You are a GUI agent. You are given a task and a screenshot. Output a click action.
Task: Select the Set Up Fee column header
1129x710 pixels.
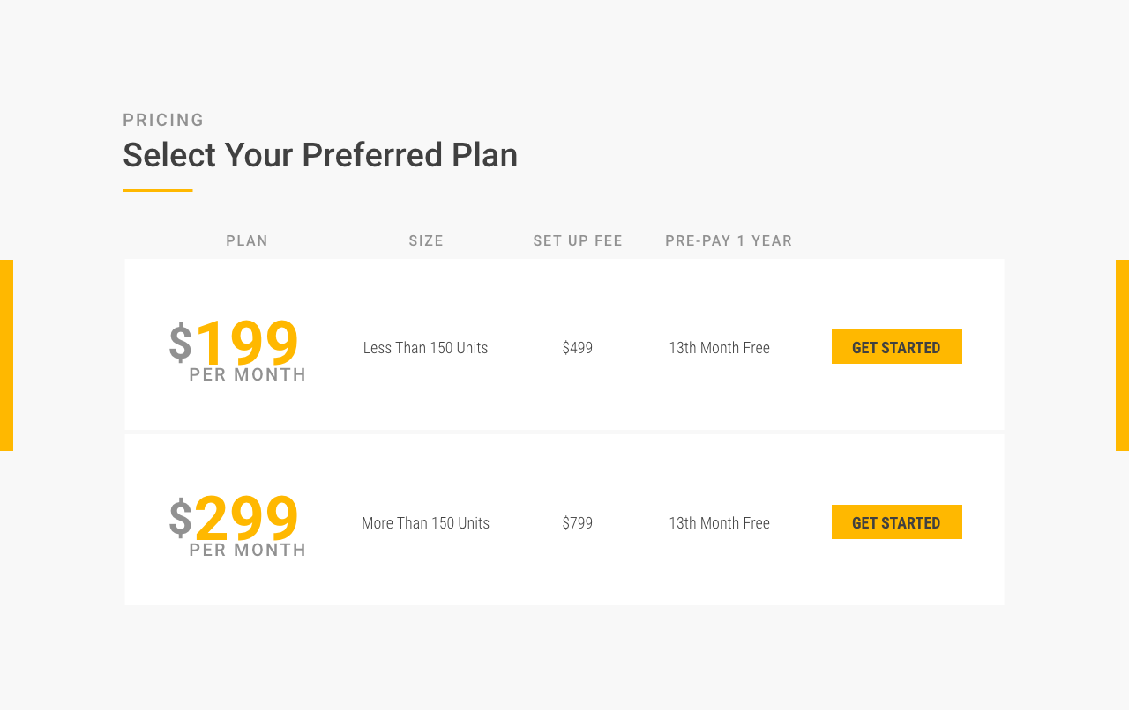578,241
